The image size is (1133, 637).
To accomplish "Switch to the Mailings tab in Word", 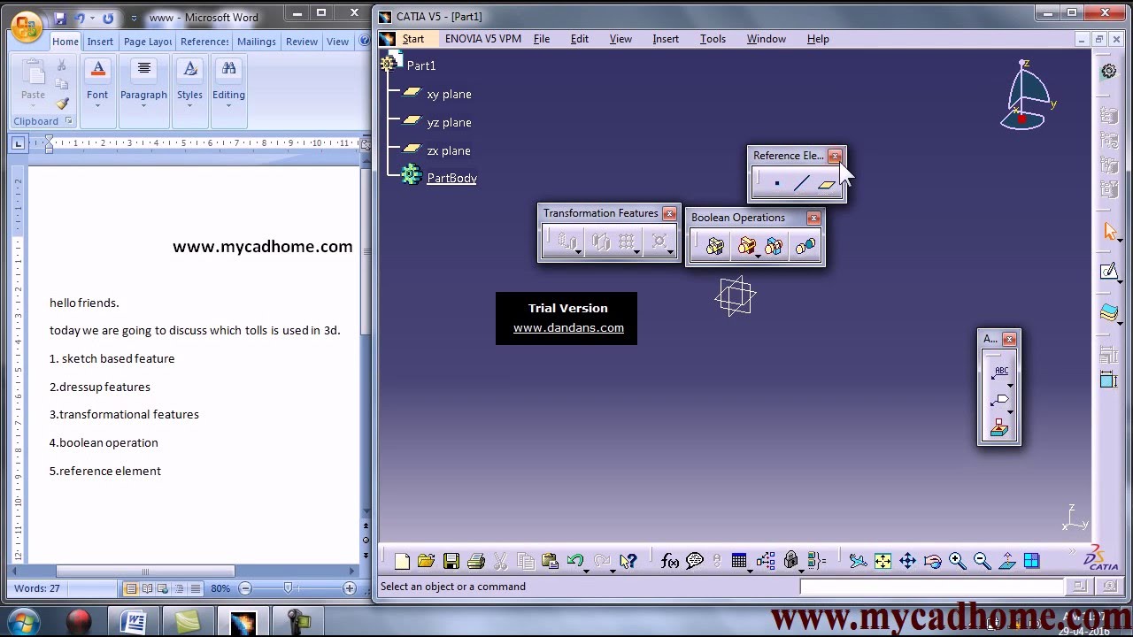I will 257,42.
